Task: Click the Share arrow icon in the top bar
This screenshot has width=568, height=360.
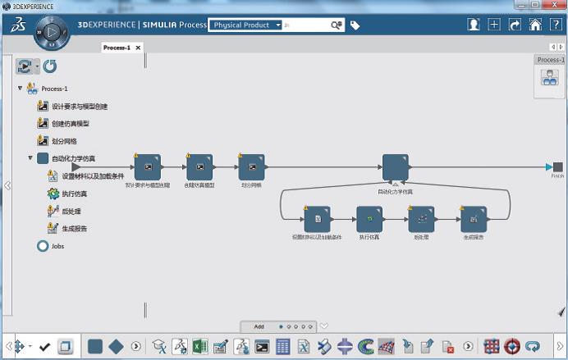Action: coord(515,25)
